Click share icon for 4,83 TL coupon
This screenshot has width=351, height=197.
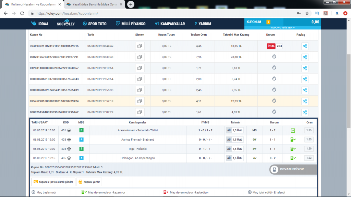click(x=305, y=112)
